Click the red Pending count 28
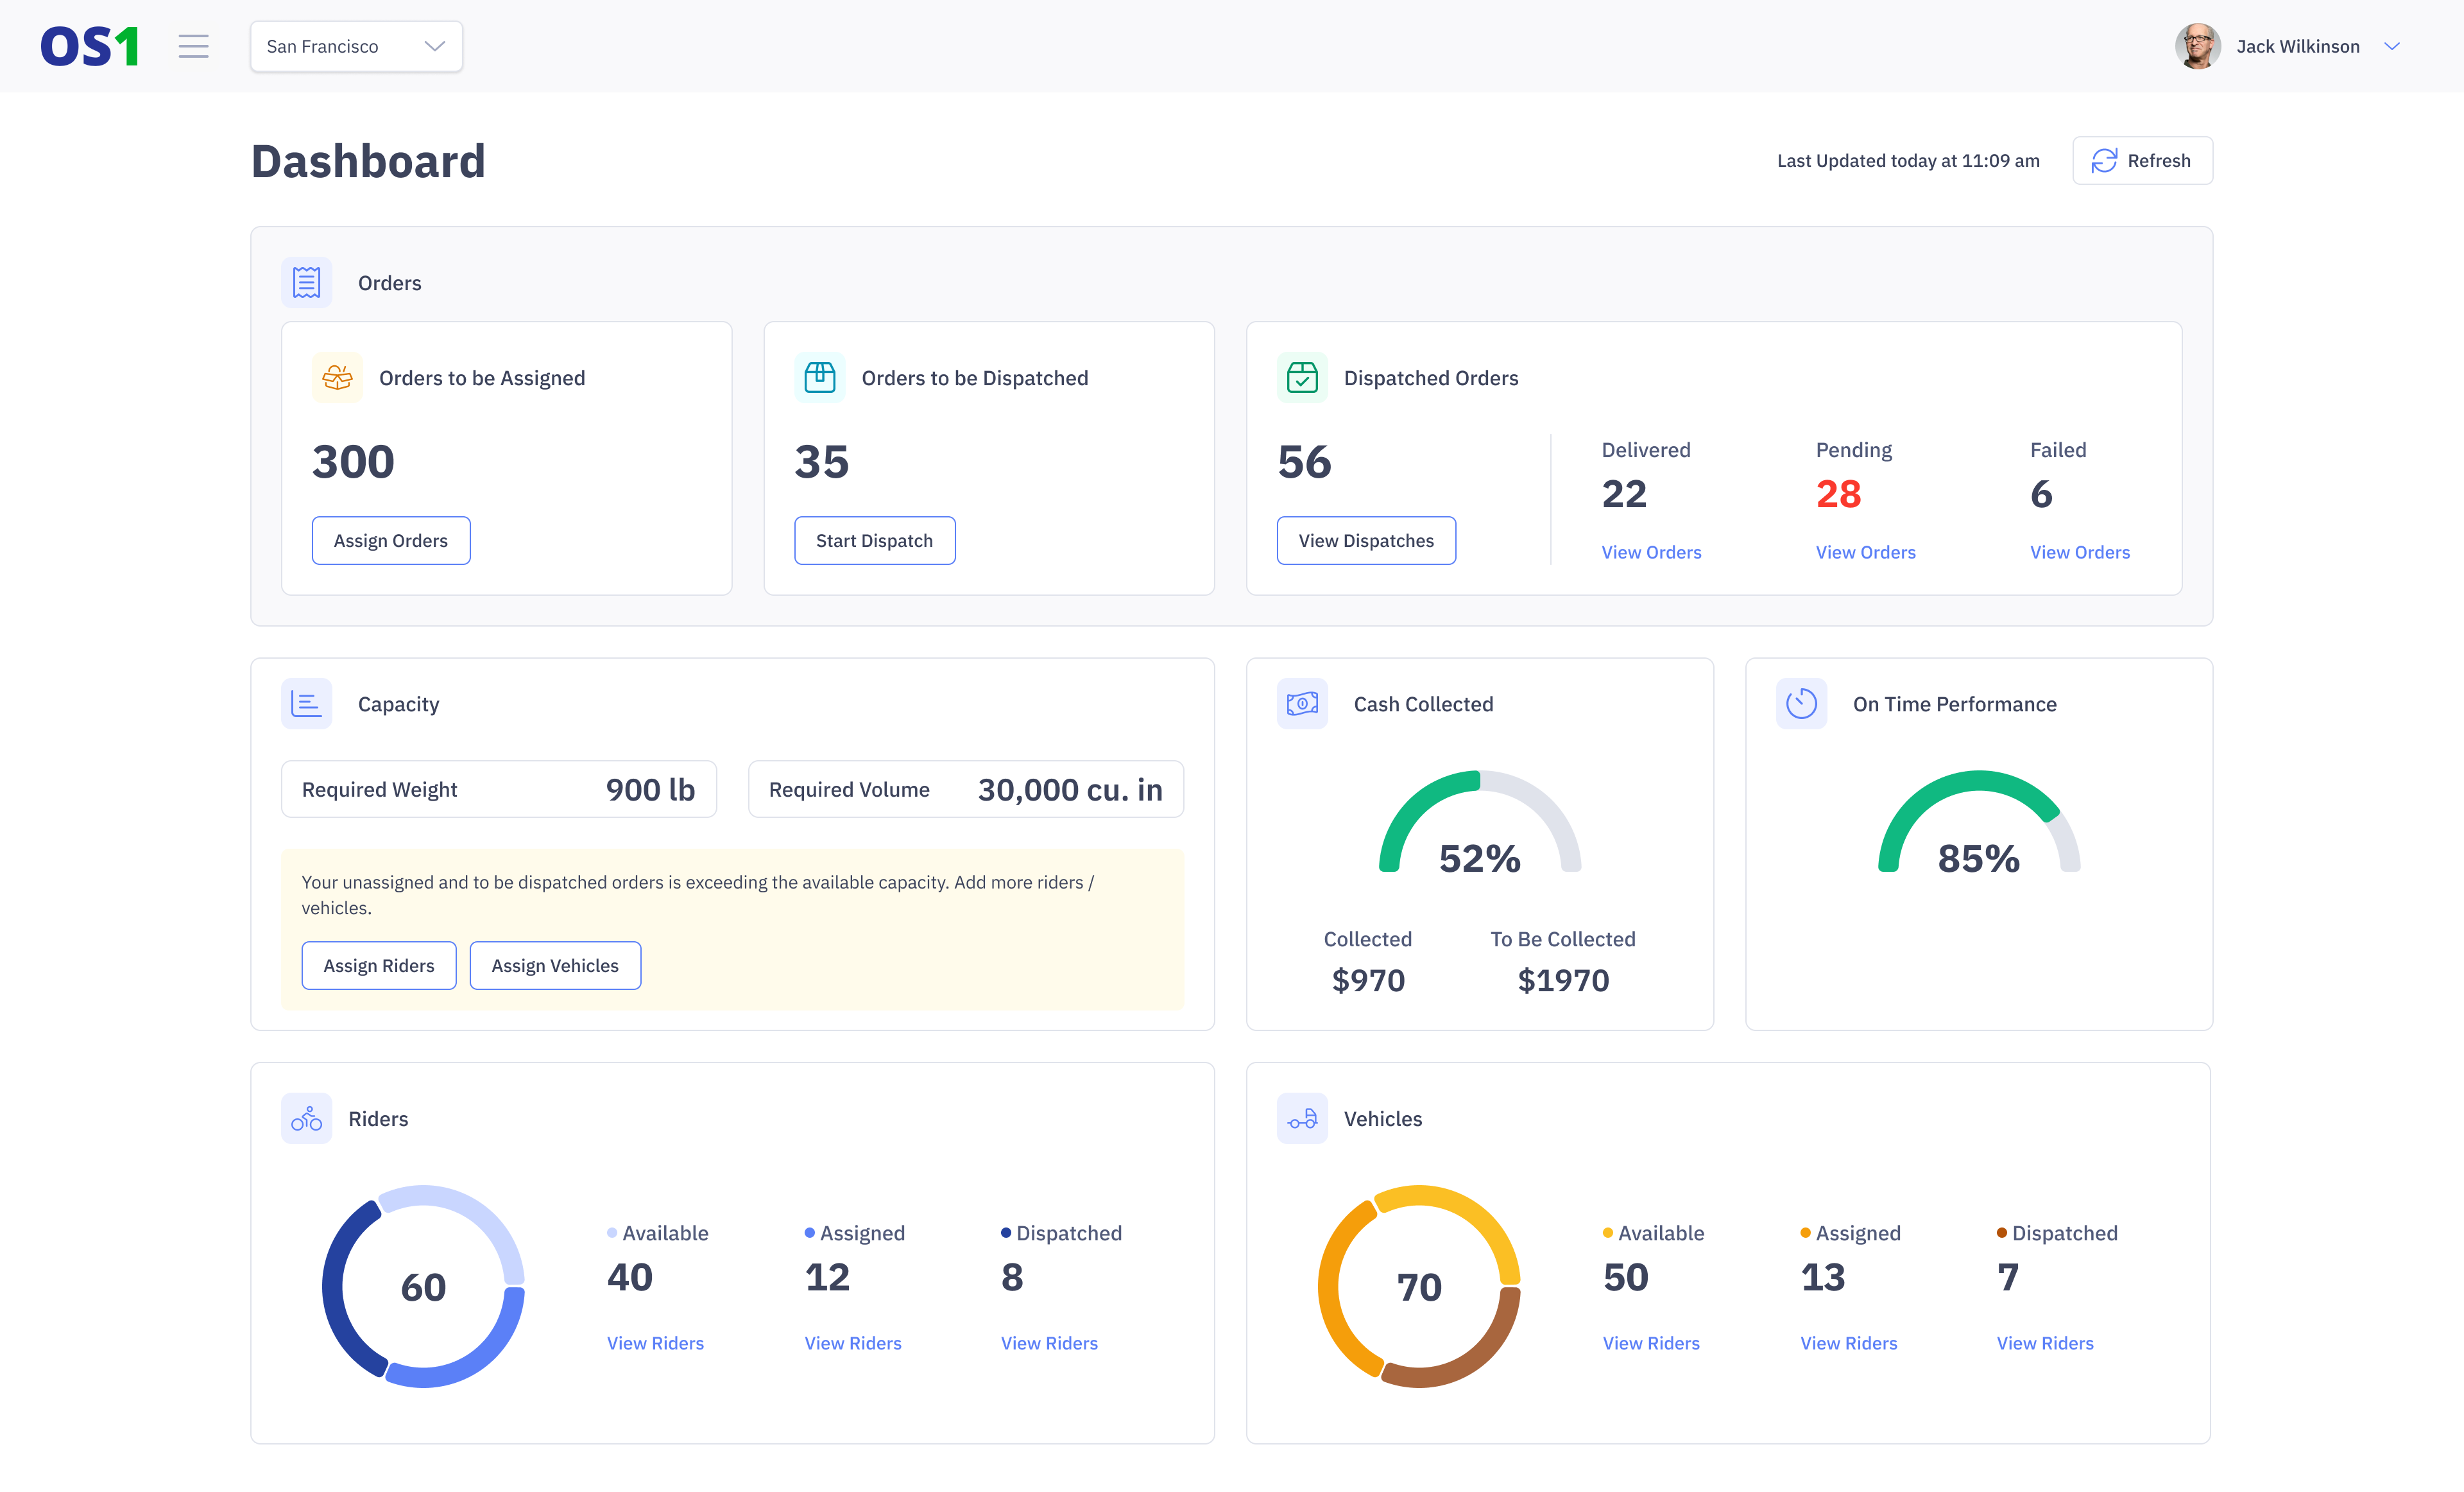The image size is (2464, 1492). pos(1838,494)
